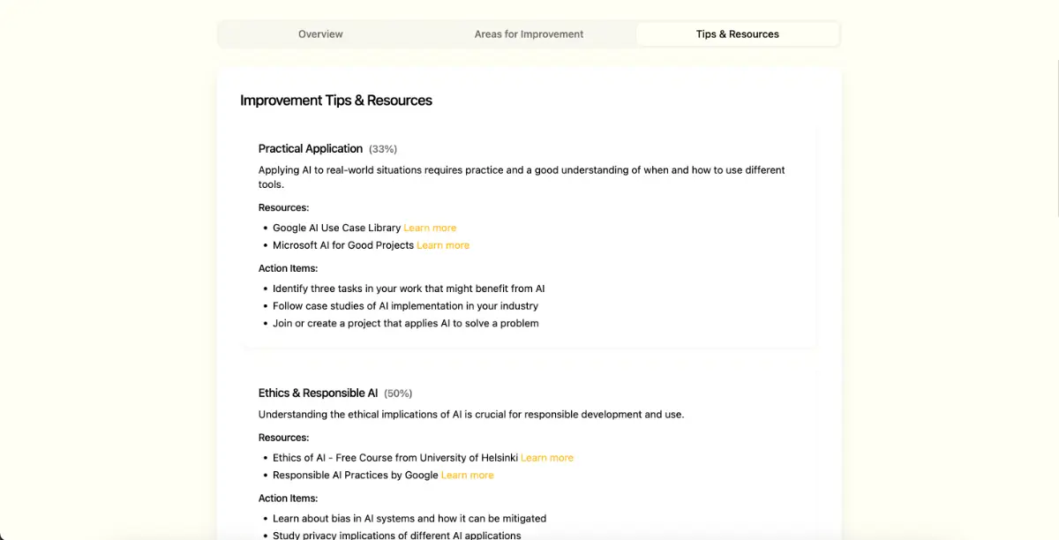Click the 33% score next to Practical Application

coord(383,149)
